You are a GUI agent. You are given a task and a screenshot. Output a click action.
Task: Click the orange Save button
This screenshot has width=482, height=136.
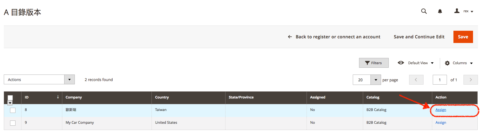coord(463,37)
